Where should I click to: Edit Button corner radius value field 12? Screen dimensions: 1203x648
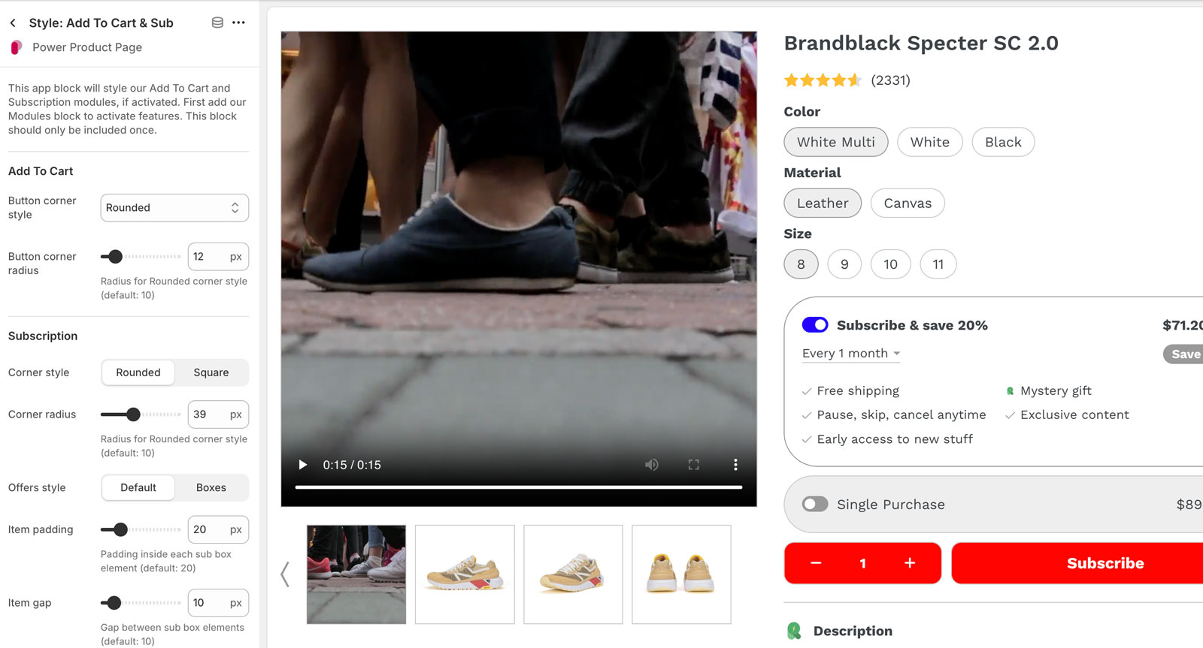click(218, 257)
